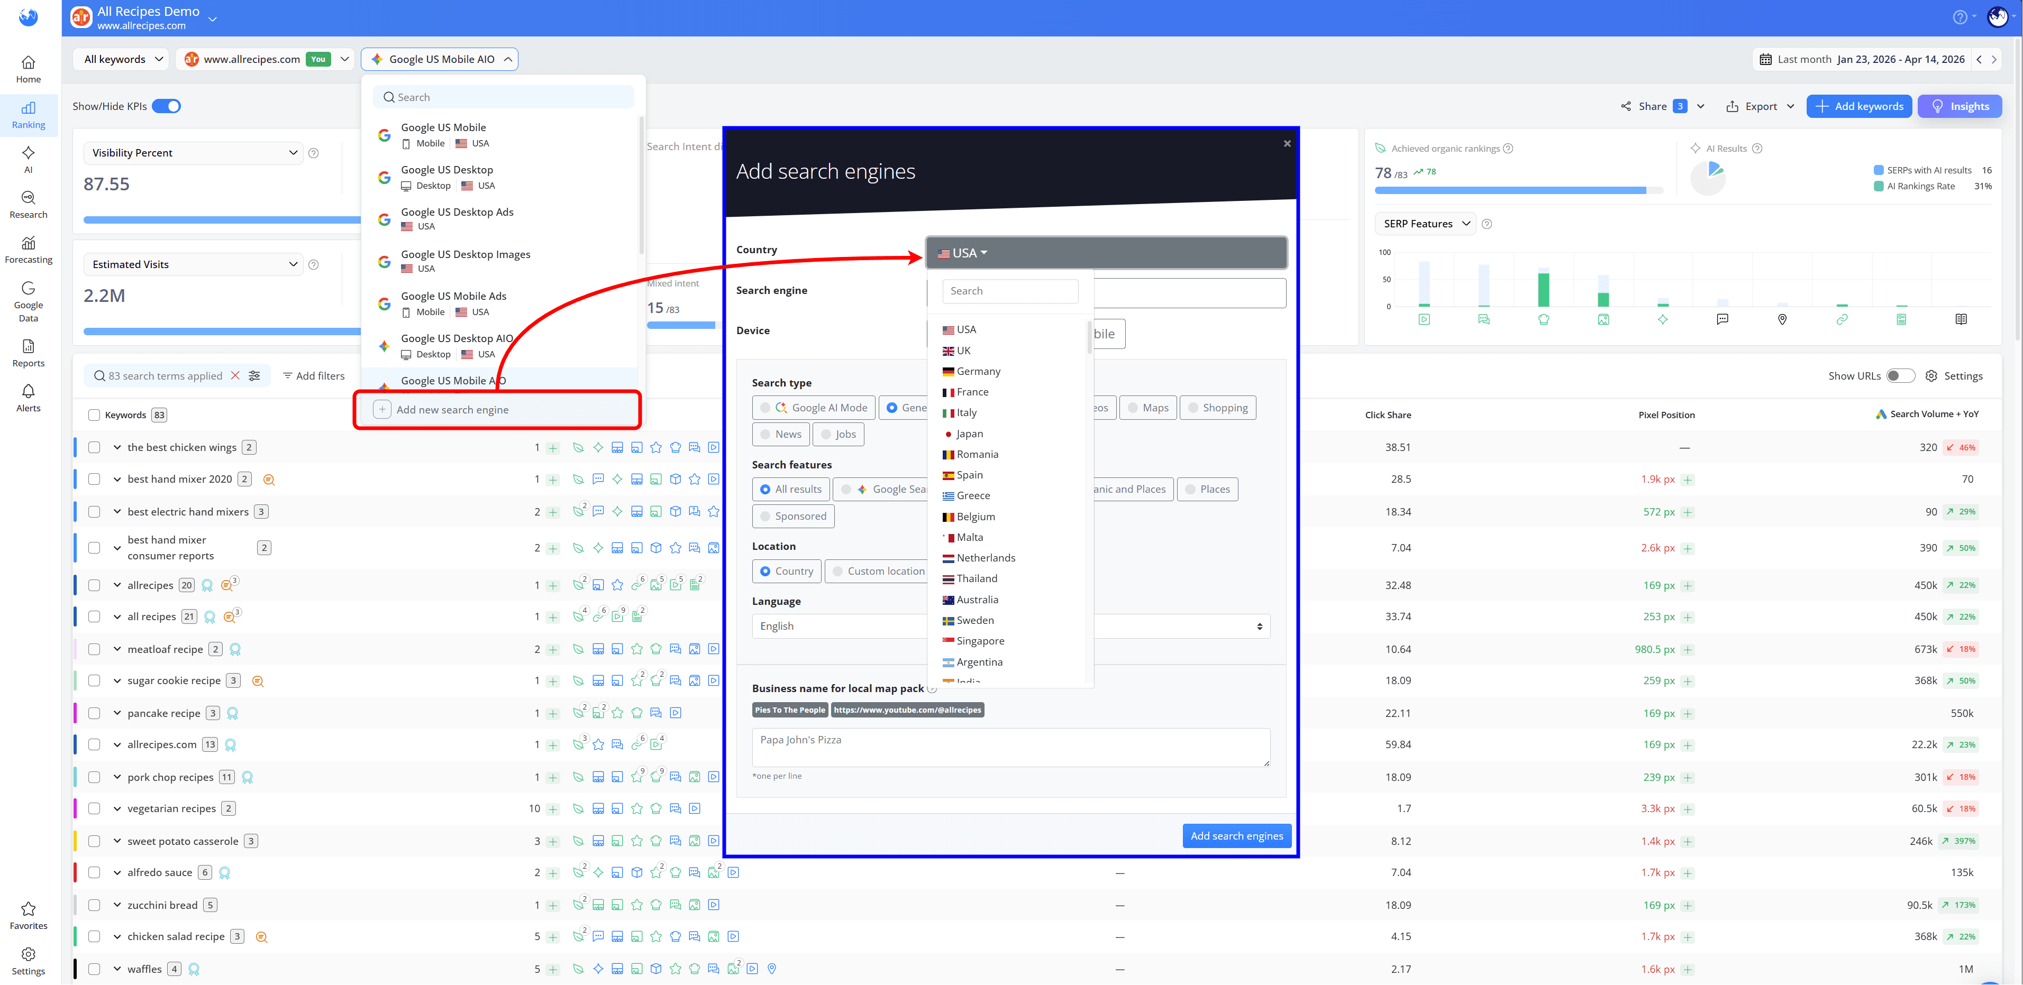Open the Research section from the sidebar
Viewport: 2023px width, 985px height.
coord(28,204)
